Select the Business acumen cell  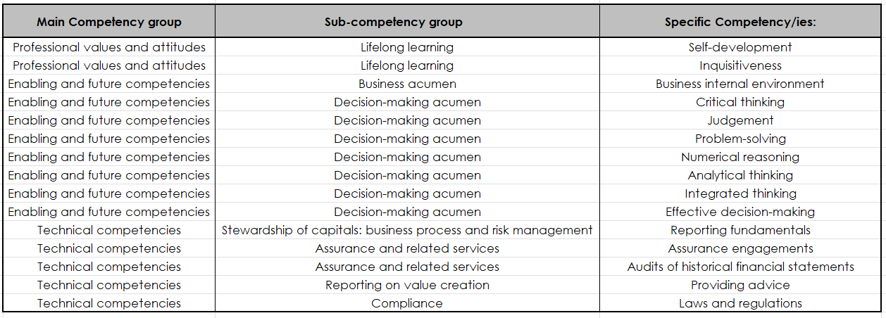click(407, 84)
